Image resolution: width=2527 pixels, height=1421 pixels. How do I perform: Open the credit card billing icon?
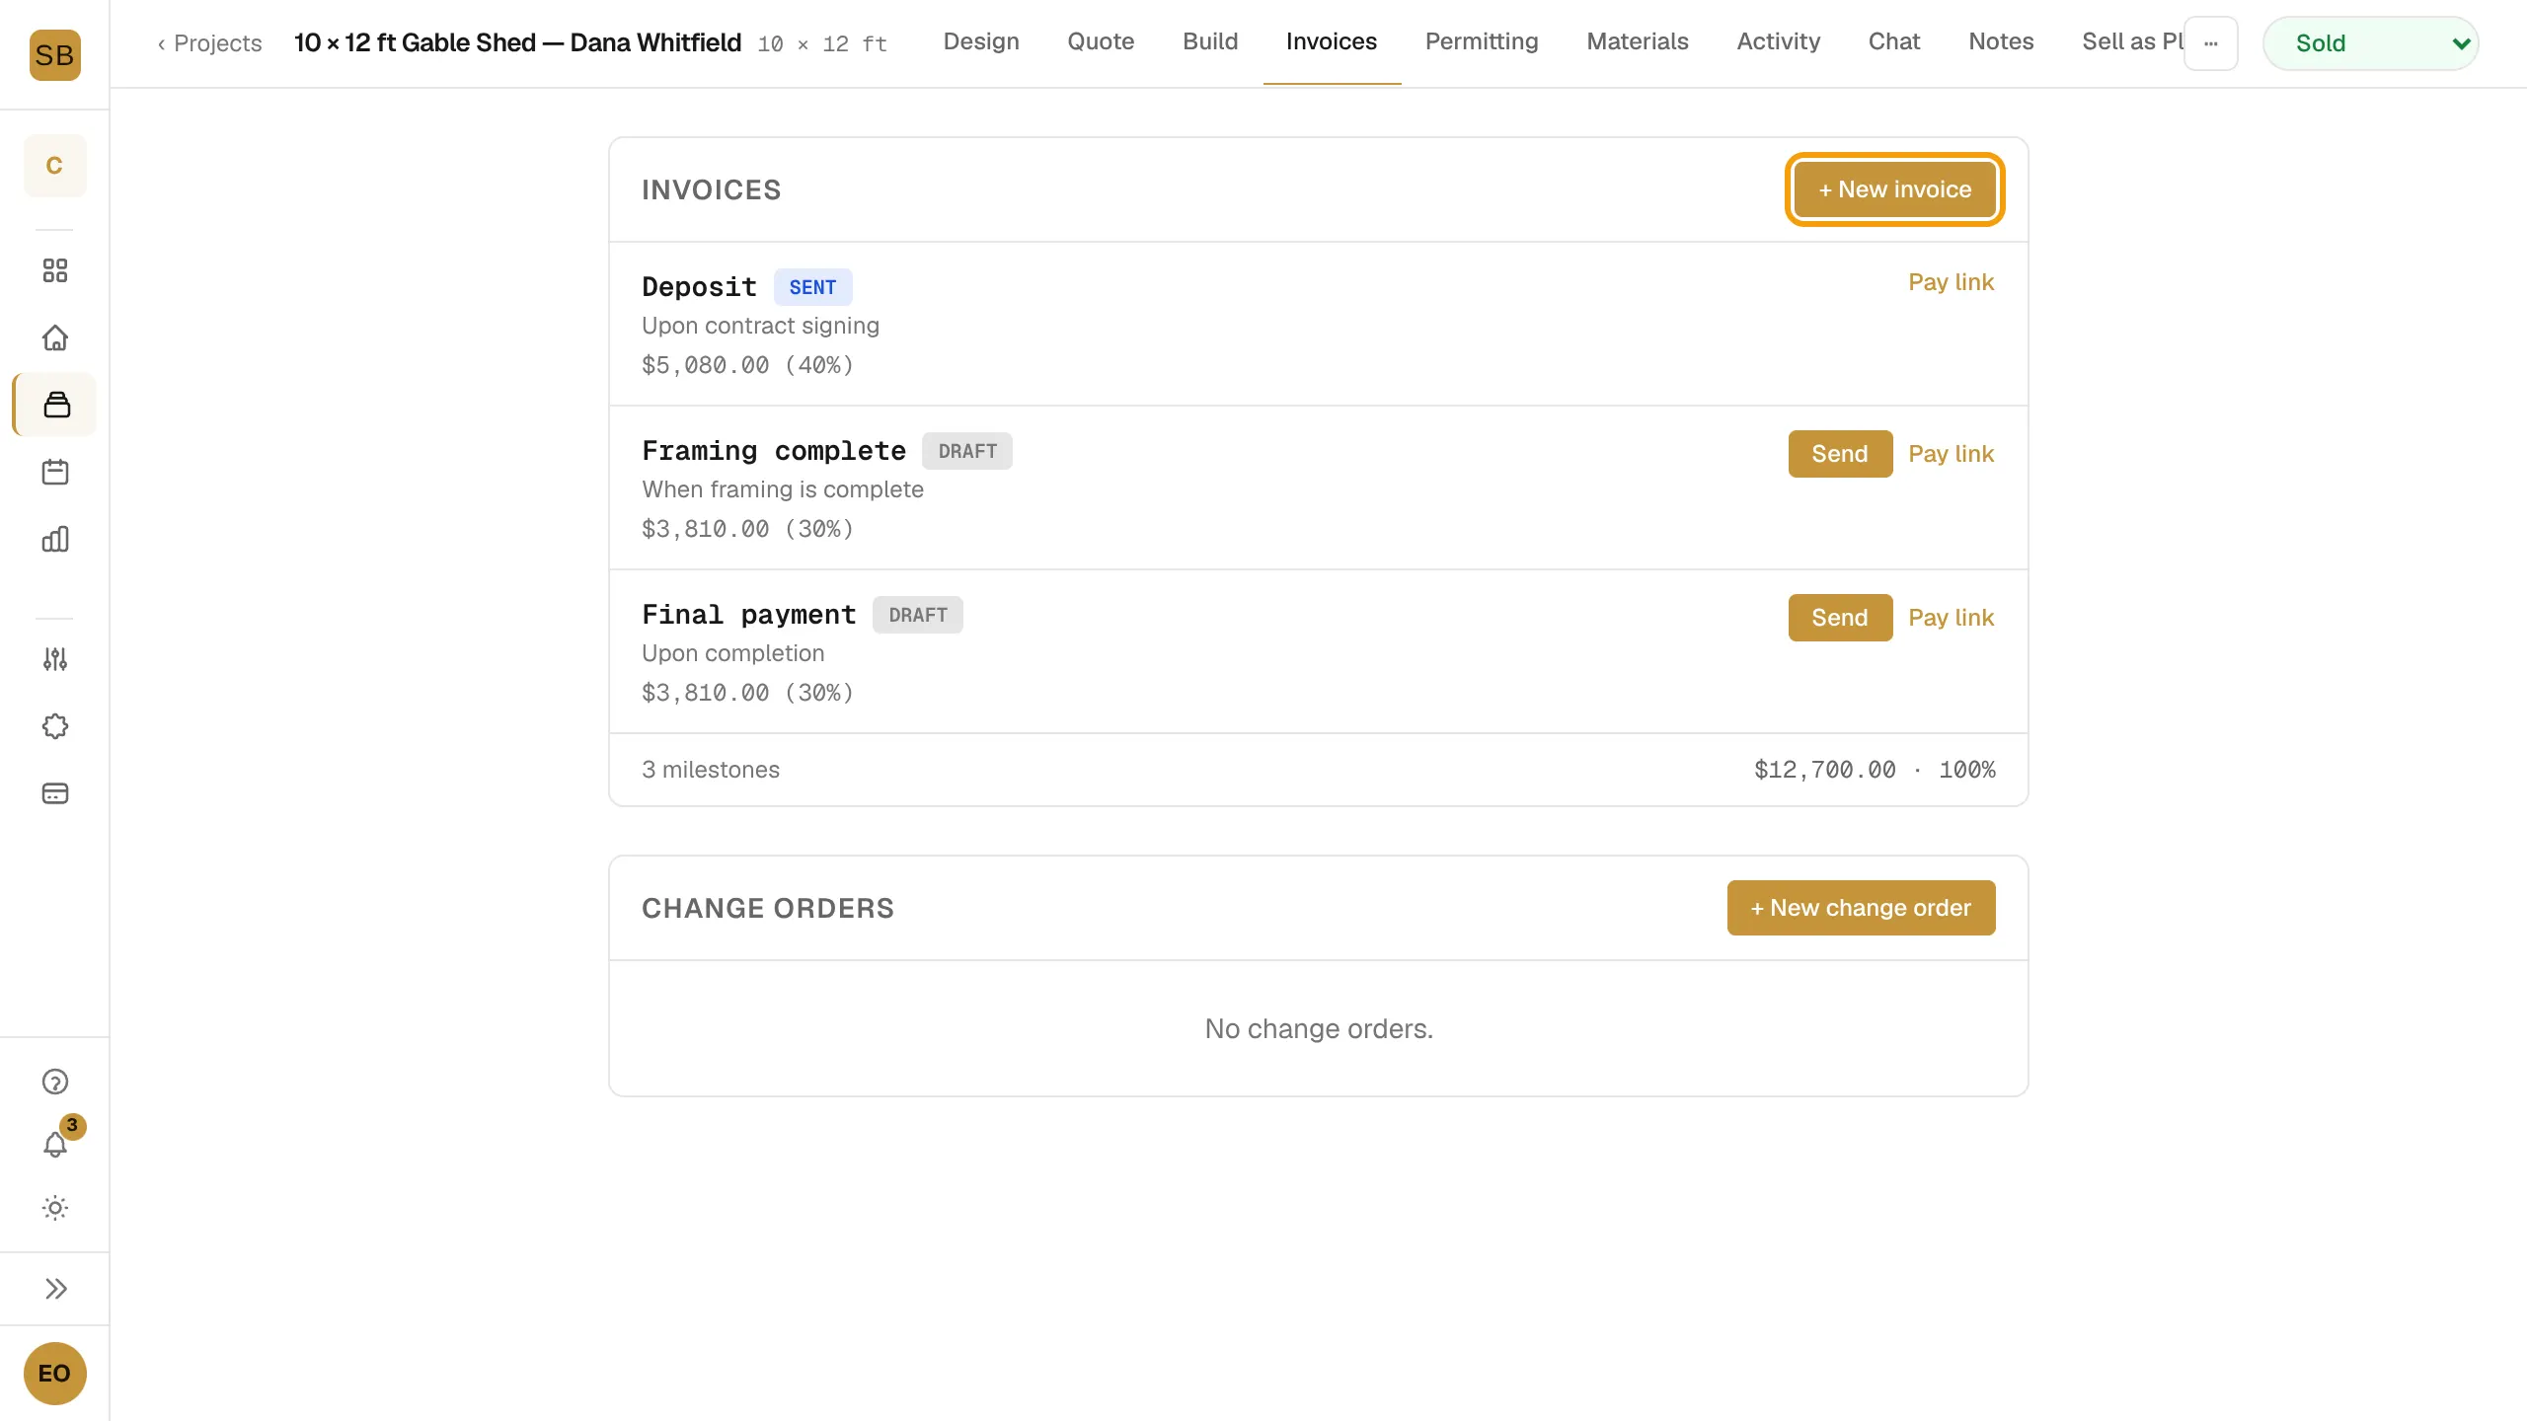coord(55,793)
